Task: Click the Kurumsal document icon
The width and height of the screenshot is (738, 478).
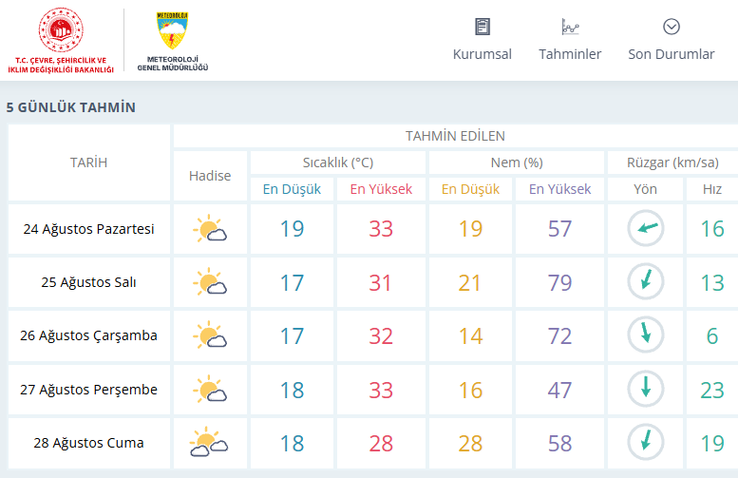Action: [x=483, y=27]
